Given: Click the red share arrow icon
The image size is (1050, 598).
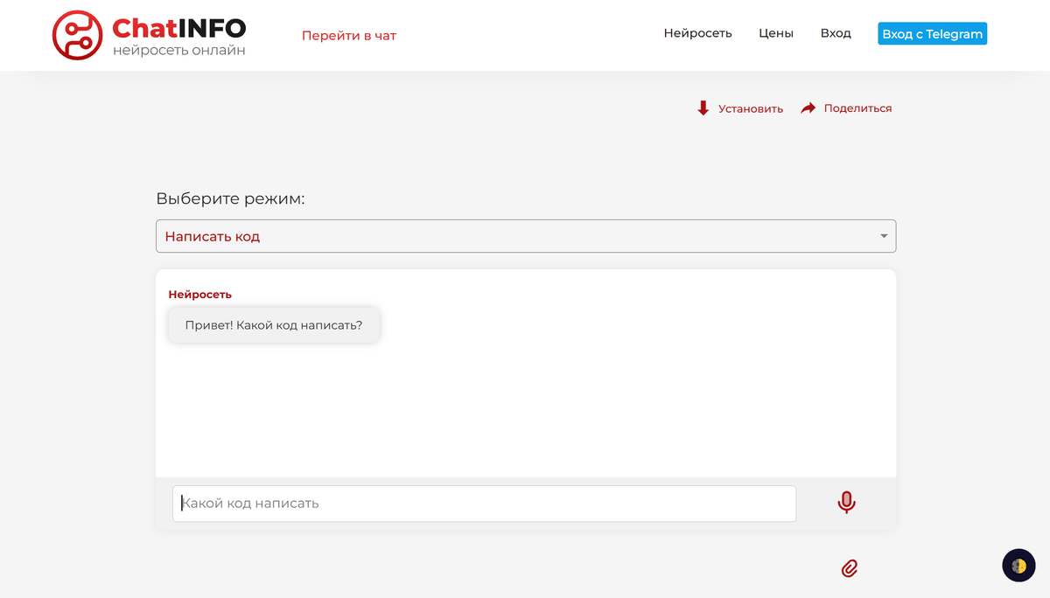Looking at the screenshot, I should point(808,108).
